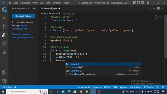Select the ForwardRef suggestion

click(103, 67)
